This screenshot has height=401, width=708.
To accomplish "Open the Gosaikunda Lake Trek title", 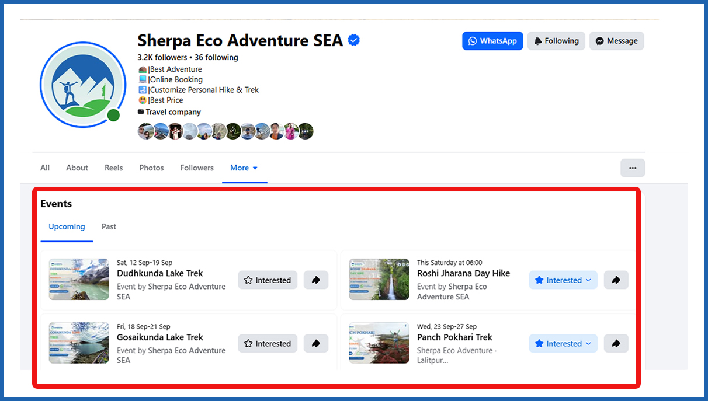I will pyautogui.click(x=160, y=337).
